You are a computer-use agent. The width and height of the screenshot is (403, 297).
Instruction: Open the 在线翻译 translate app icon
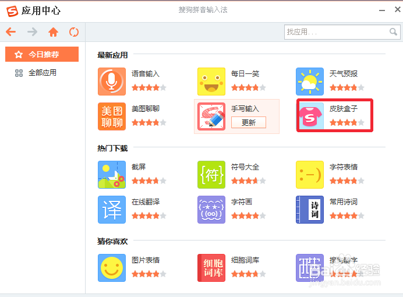coord(112,210)
